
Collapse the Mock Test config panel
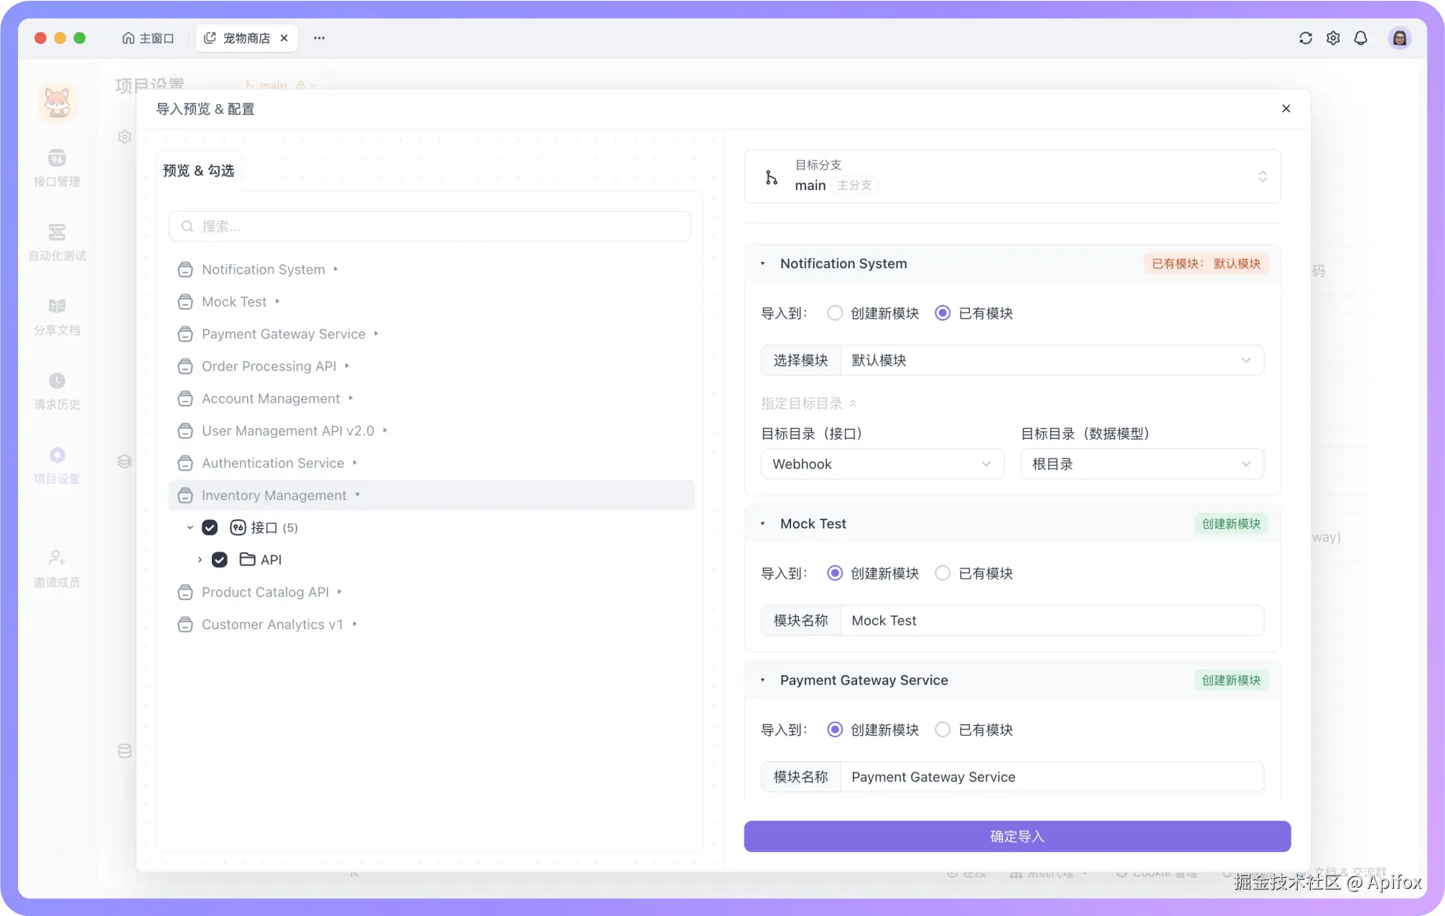point(762,524)
